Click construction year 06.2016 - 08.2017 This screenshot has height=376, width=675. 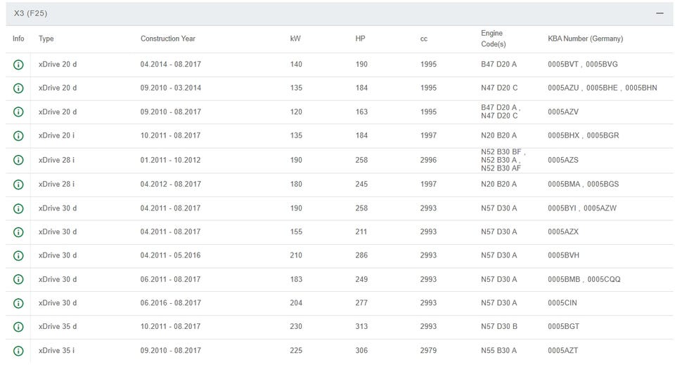click(170, 303)
